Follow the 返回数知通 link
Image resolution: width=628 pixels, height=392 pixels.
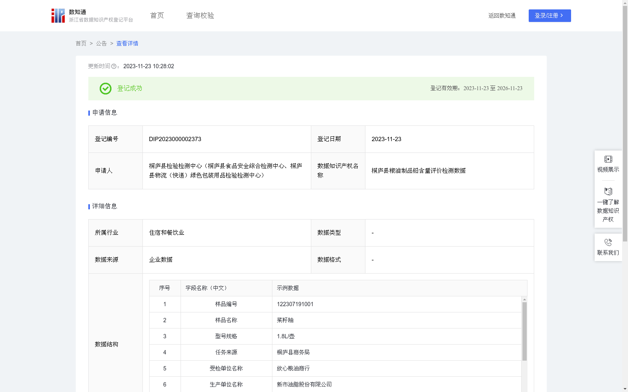click(x=502, y=16)
